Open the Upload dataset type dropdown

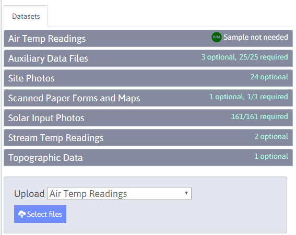click(x=119, y=193)
